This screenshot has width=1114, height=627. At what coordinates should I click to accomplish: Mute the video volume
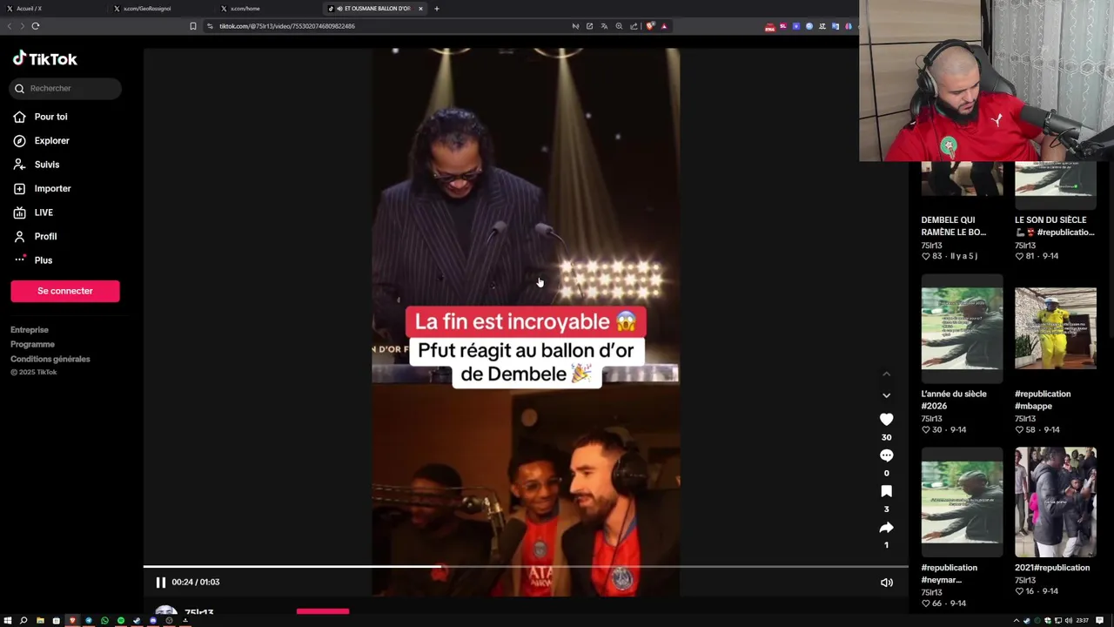point(886,583)
